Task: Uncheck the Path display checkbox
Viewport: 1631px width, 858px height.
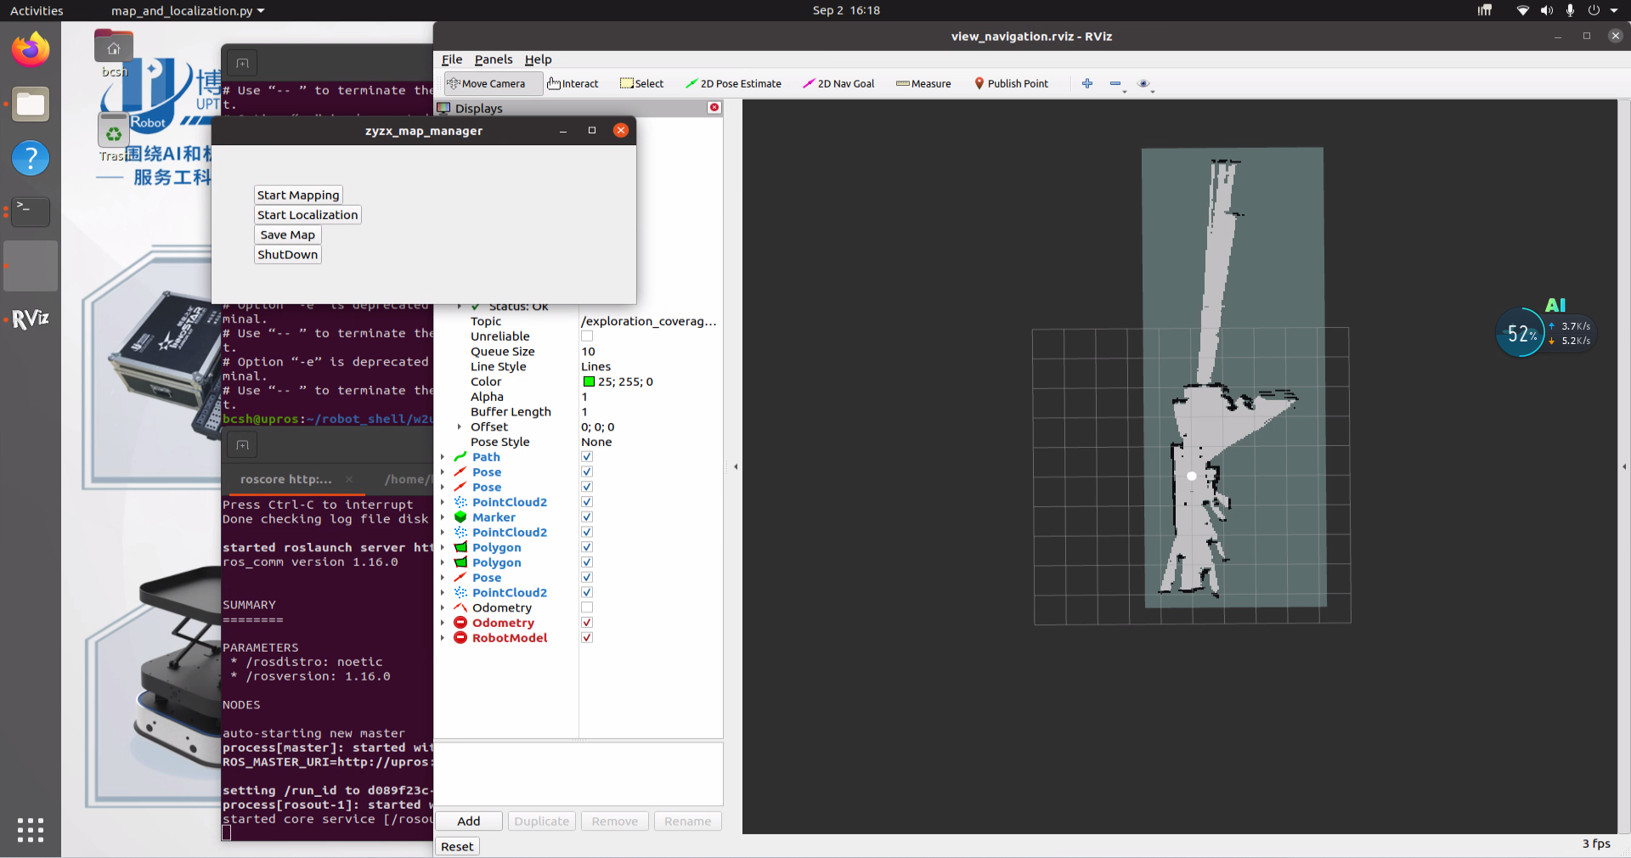Action: coord(587,457)
